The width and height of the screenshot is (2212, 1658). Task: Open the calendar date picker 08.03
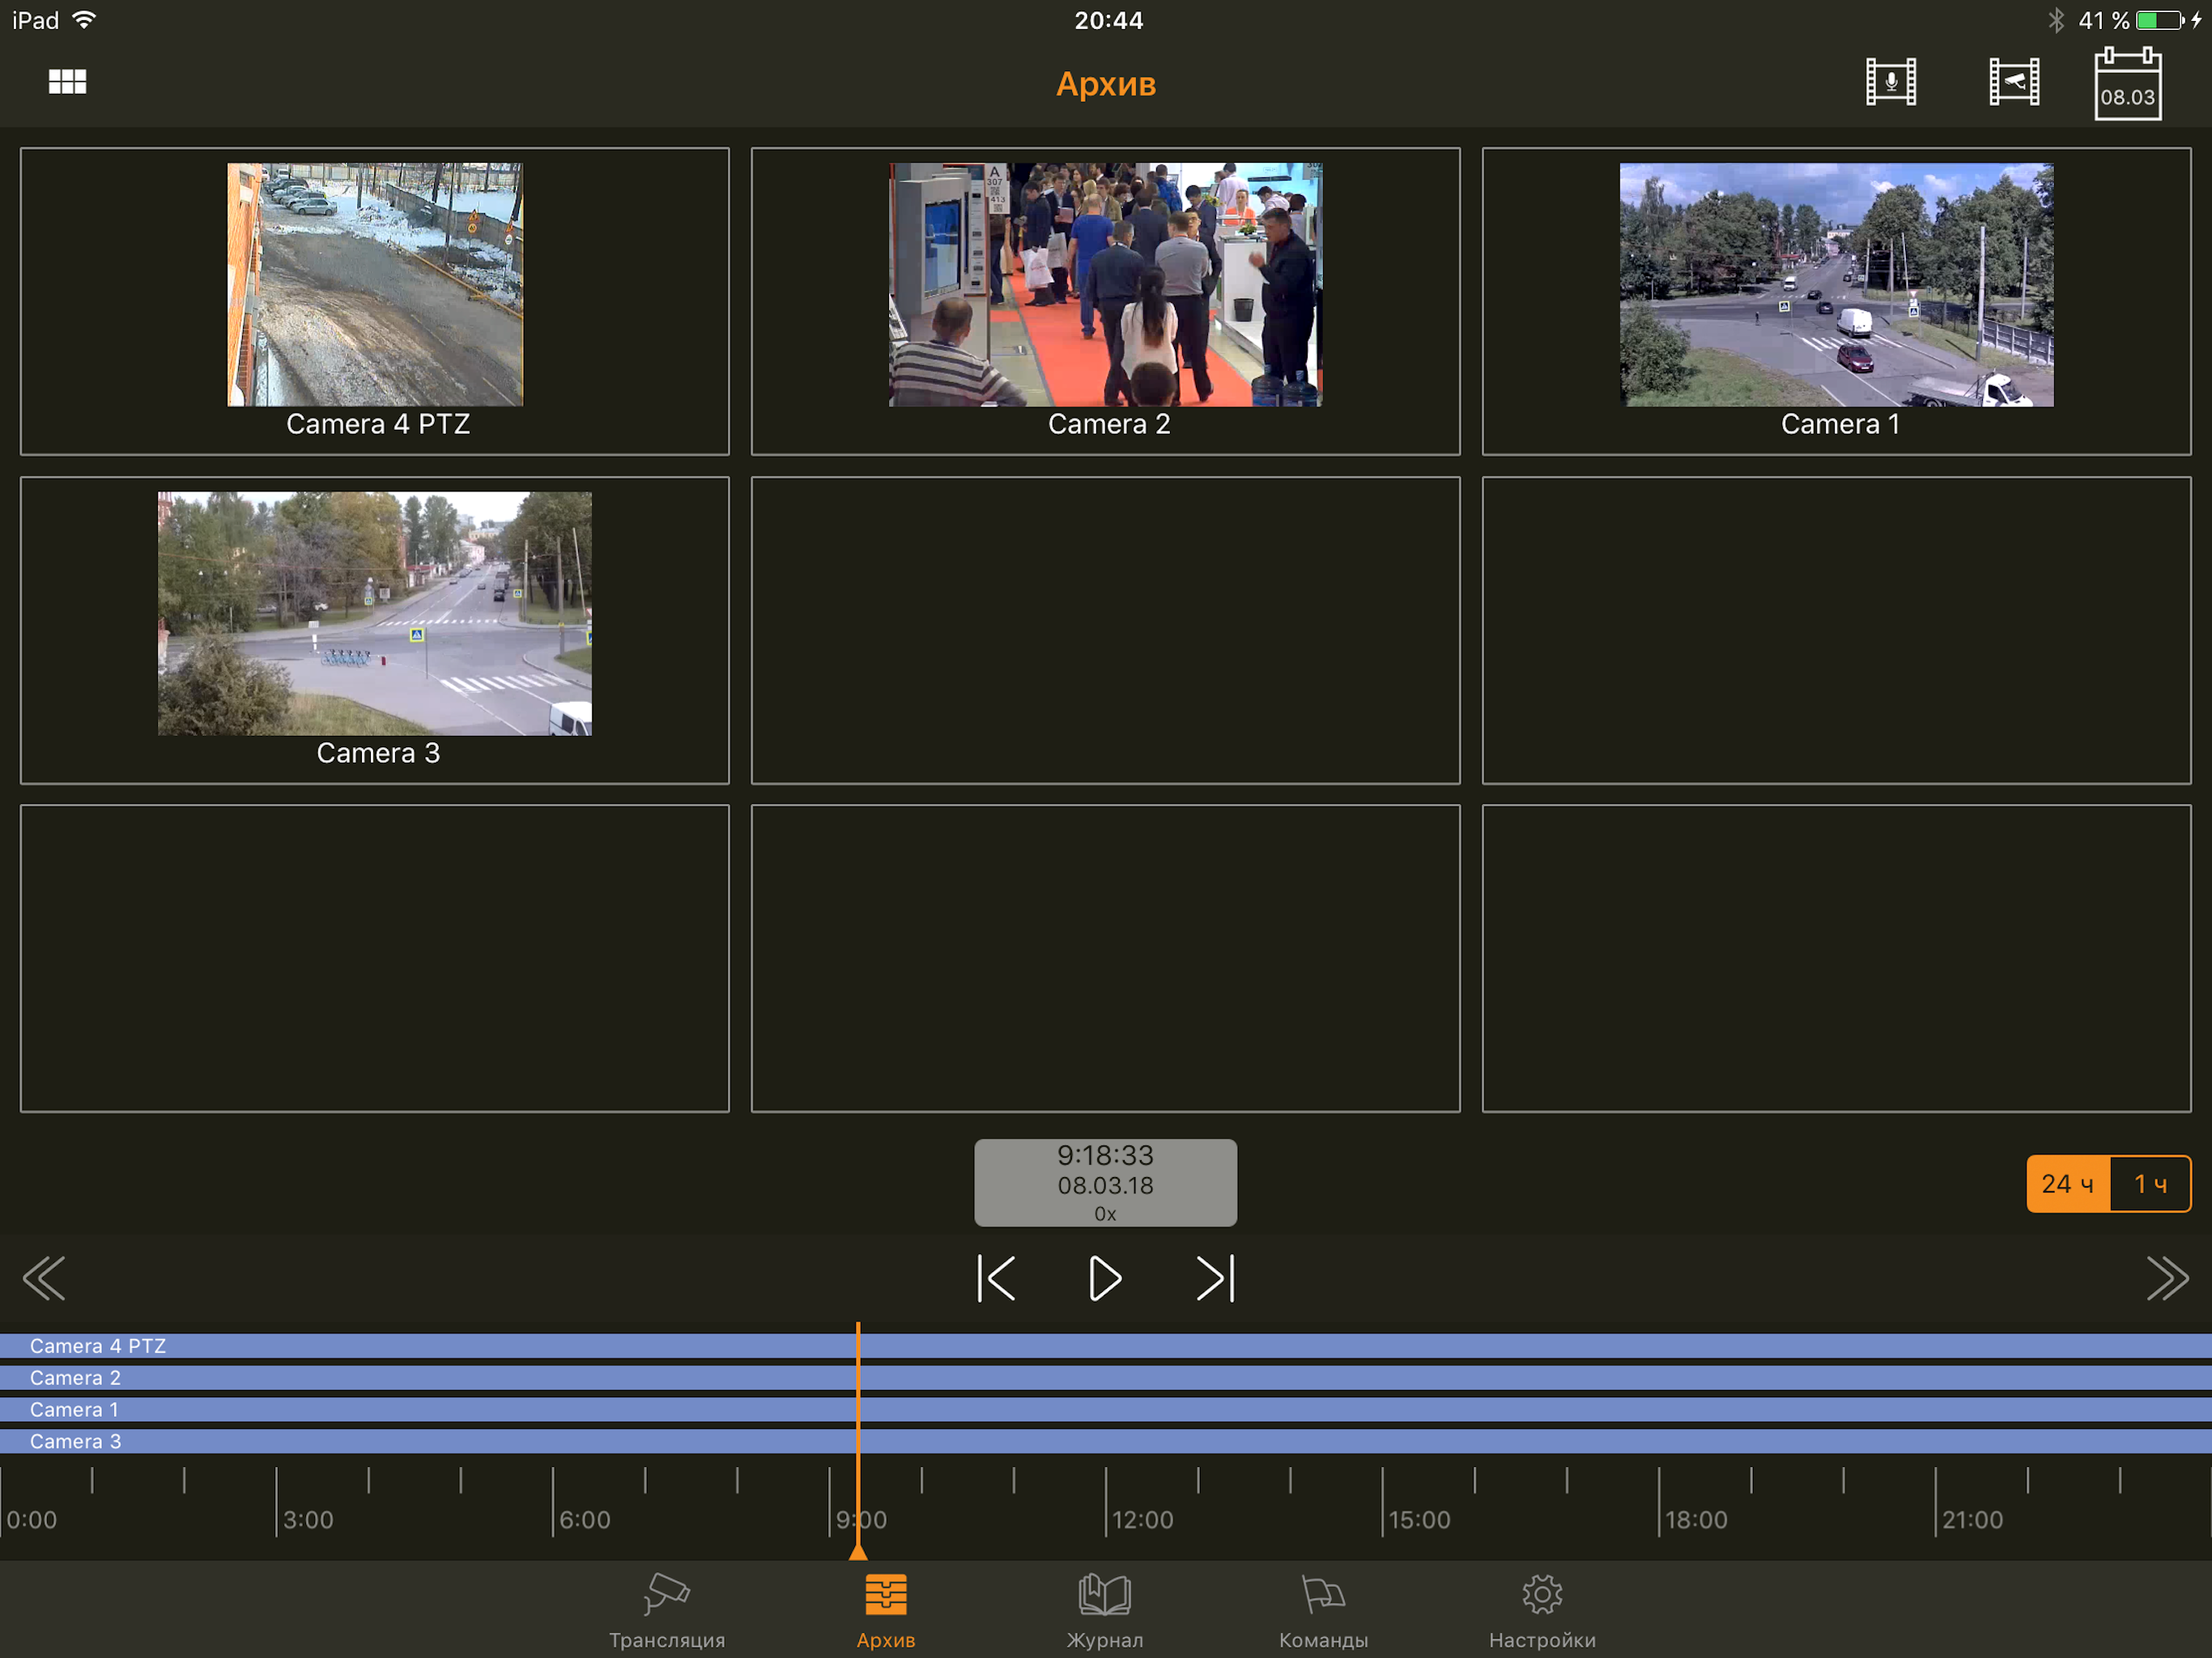tap(2127, 85)
